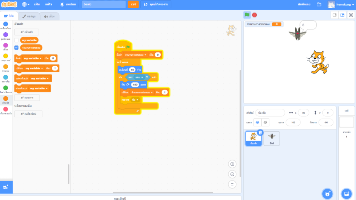The width and height of the screenshot is (356, 200).
Task: Click the orange แชร์ button
Action: point(133,5)
